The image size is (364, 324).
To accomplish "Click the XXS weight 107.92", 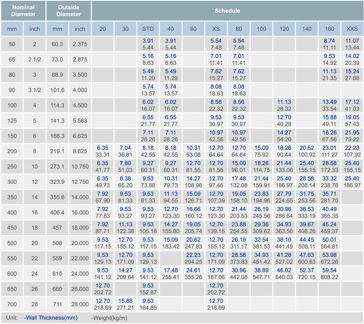I will click(x=352, y=155).
